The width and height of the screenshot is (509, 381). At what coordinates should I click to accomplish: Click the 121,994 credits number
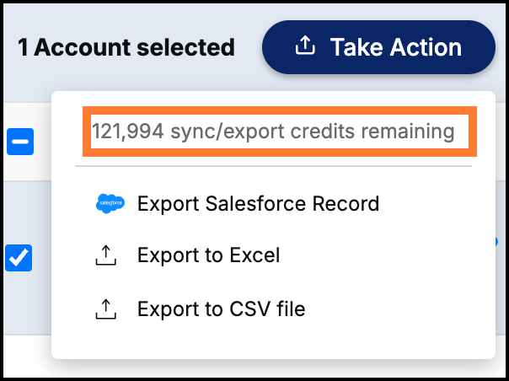[x=128, y=131]
